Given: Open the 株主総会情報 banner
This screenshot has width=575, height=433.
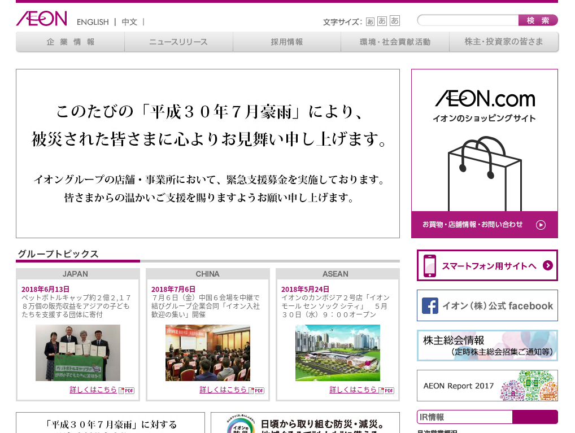Looking at the screenshot, I should click(487, 345).
